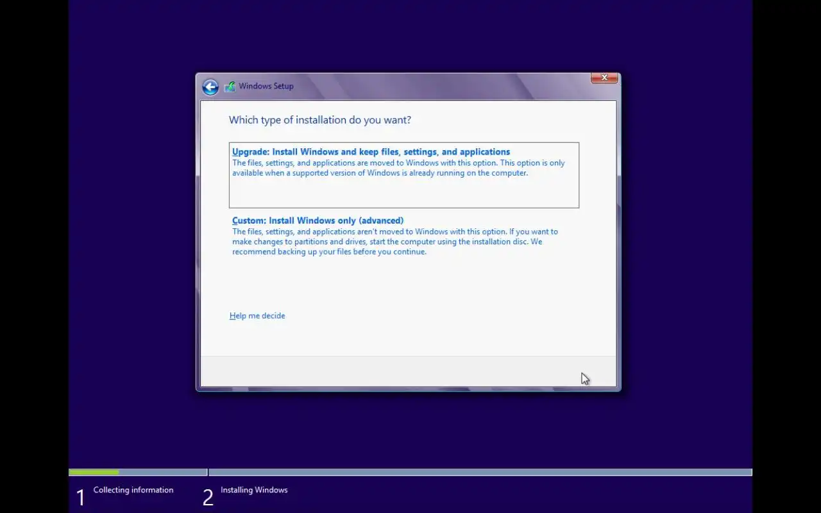Image resolution: width=821 pixels, height=513 pixels.
Task: Open the Help me decide link
Action: point(257,315)
